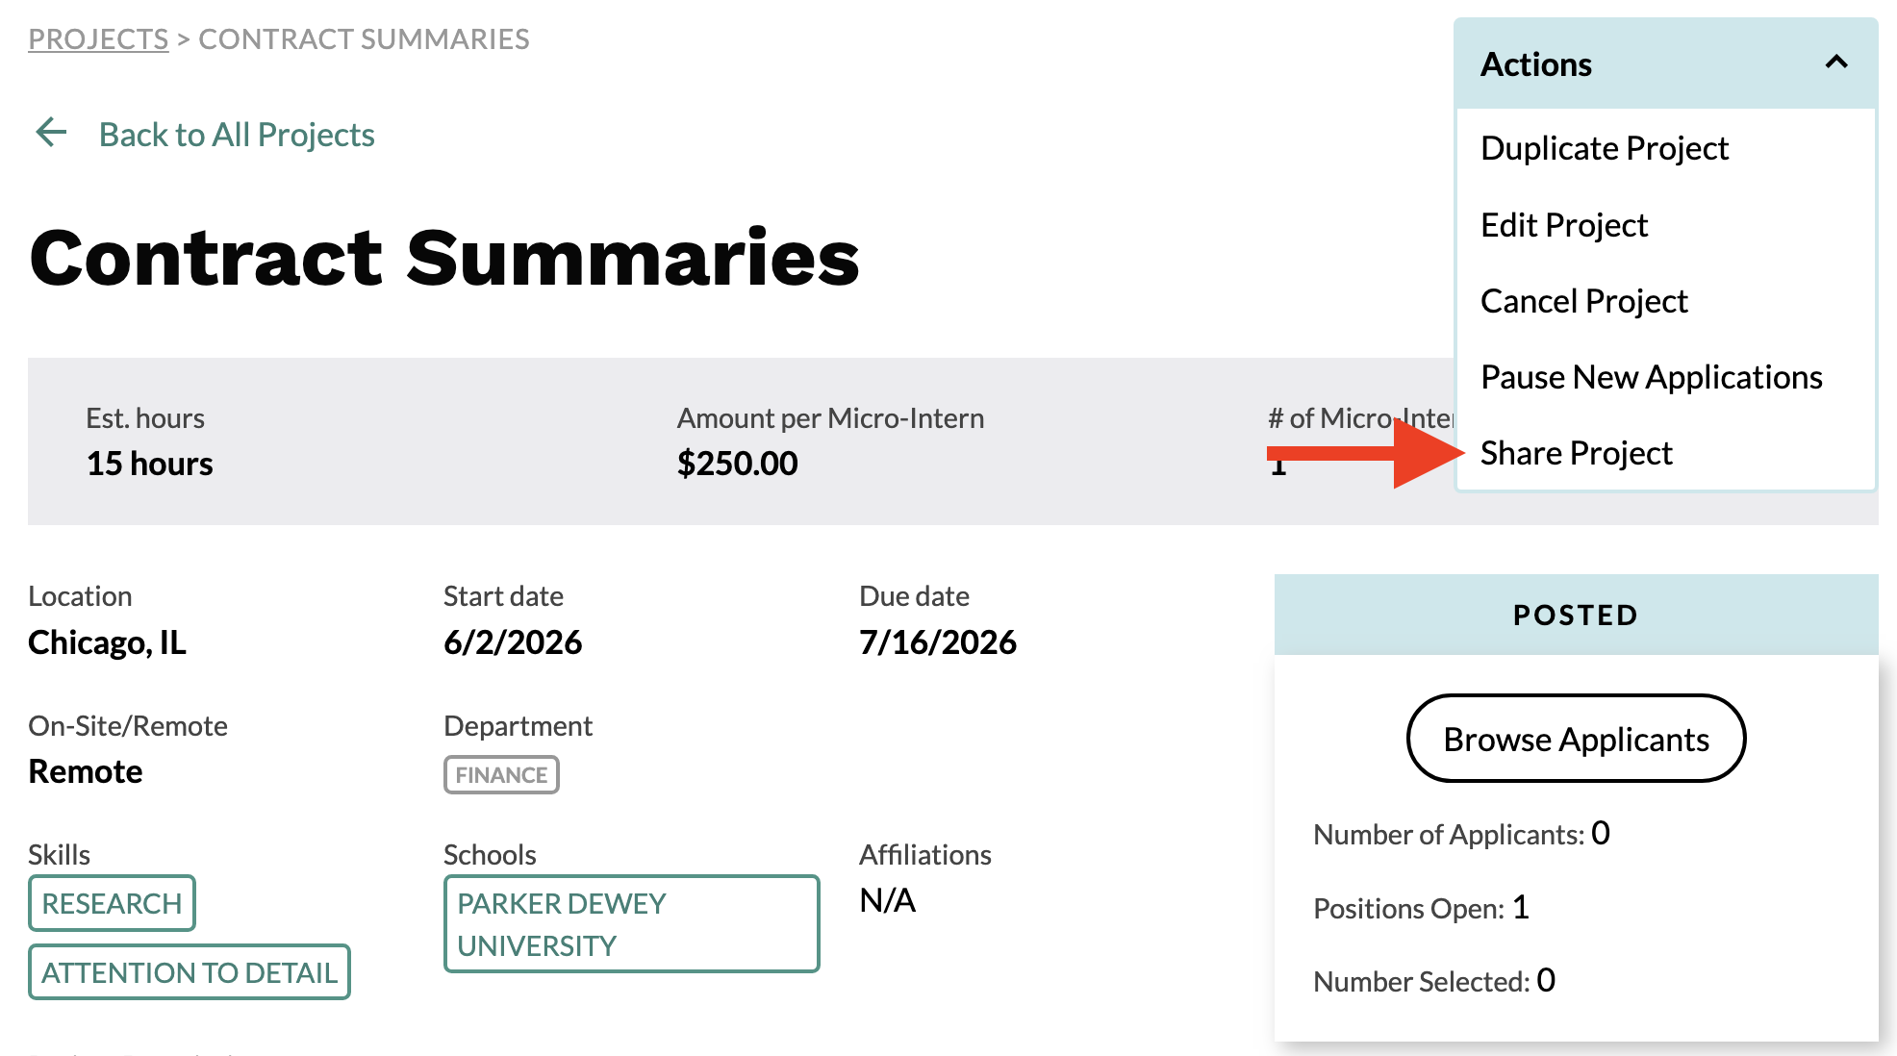
Task: Choose Share Project from menu
Action: click(1576, 453)
